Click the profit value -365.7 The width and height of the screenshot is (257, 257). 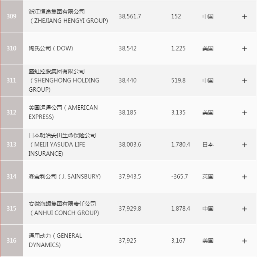click(x=179, y=177)
